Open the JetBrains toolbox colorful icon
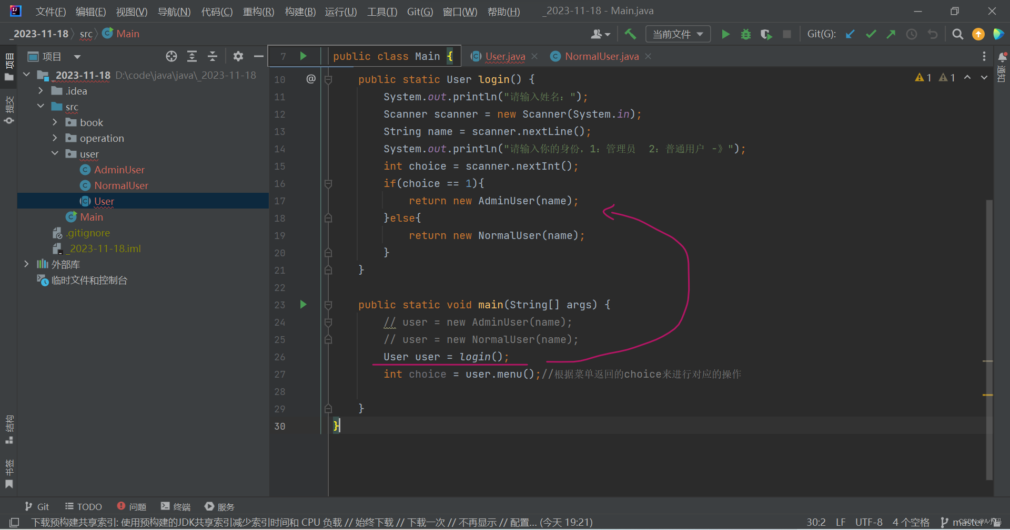 click(998, 34)
